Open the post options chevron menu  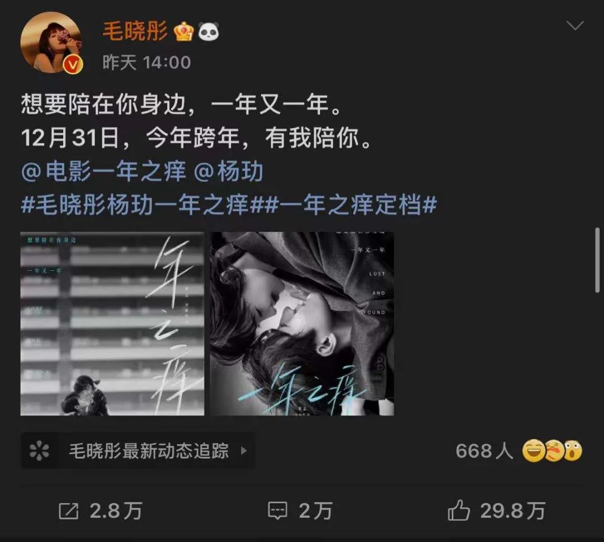tap(575, 26)
